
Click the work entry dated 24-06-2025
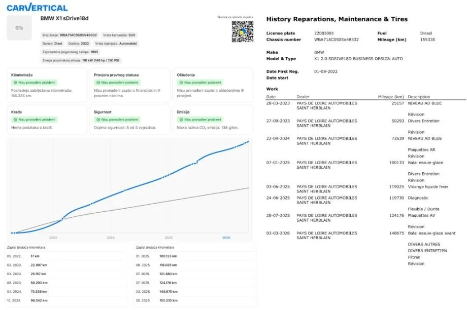pyautogui.click(x=366, y=204)
